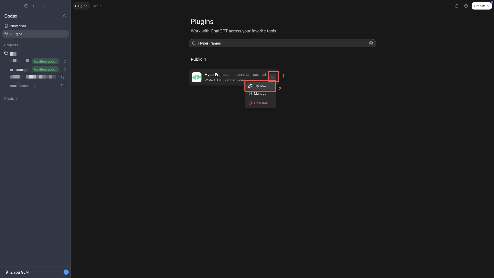
Task: Click the 'Work with ChatGPT across your favorite tools' subtitle
Action: [233, 31]
